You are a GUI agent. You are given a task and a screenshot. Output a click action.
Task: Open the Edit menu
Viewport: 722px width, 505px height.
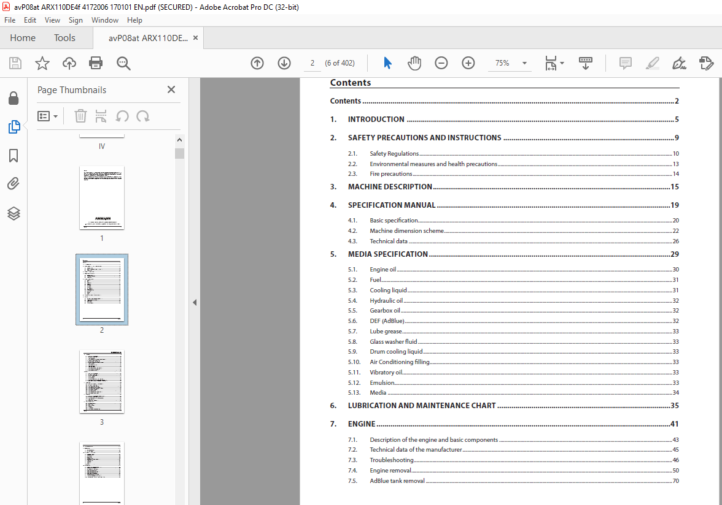pos(30,20)
